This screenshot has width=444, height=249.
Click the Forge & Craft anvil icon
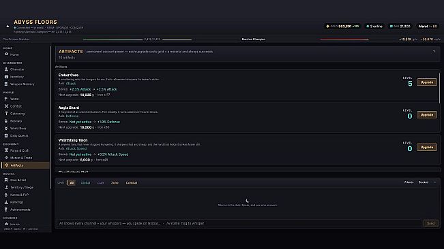tap(6, 150)
